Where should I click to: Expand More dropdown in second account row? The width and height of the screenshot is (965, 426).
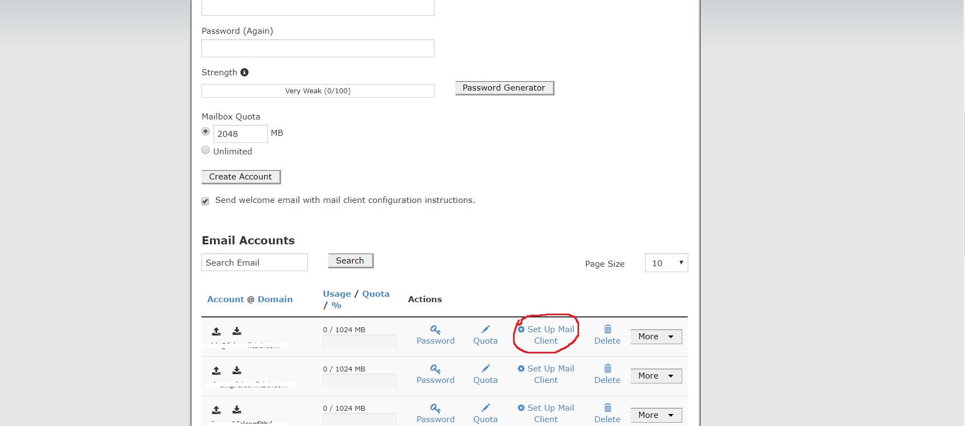pos(656,376)
